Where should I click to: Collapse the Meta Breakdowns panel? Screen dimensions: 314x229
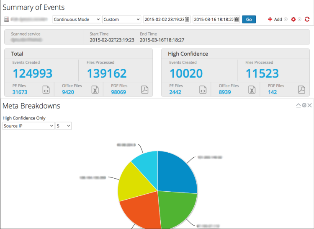(299, 105)
